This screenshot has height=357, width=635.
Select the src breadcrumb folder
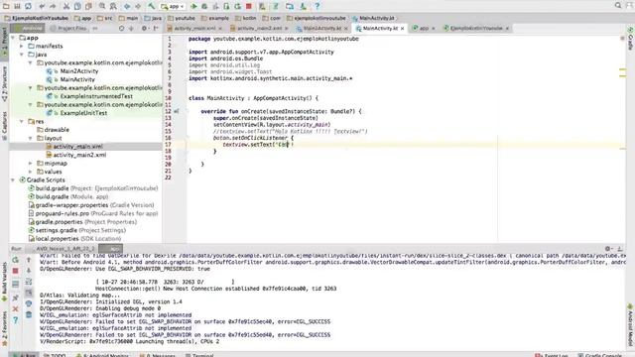(x=104, y=18)
